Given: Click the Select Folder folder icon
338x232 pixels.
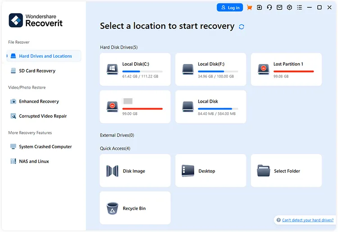Looking at the screenshot, I should pyautogui.click(x=264, y=171).
